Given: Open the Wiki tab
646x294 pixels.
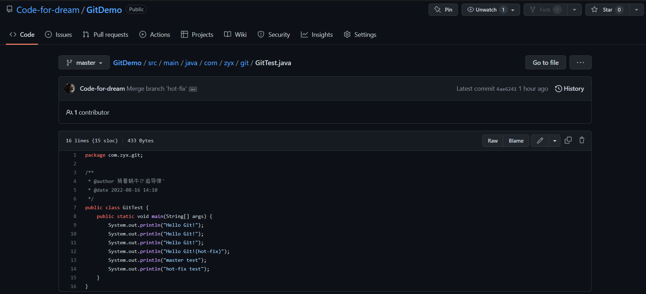Looking at the screenshot, I should (235, 34).
